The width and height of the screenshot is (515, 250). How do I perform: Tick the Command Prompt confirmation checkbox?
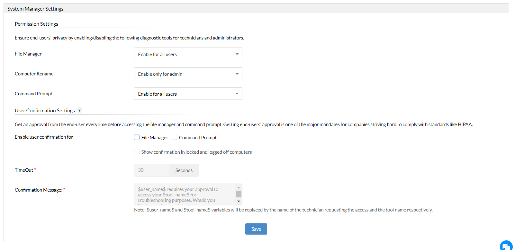(175, 138)
